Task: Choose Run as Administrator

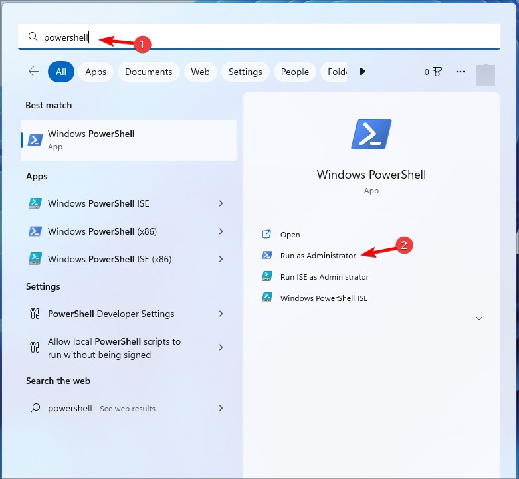Action: 318,255
